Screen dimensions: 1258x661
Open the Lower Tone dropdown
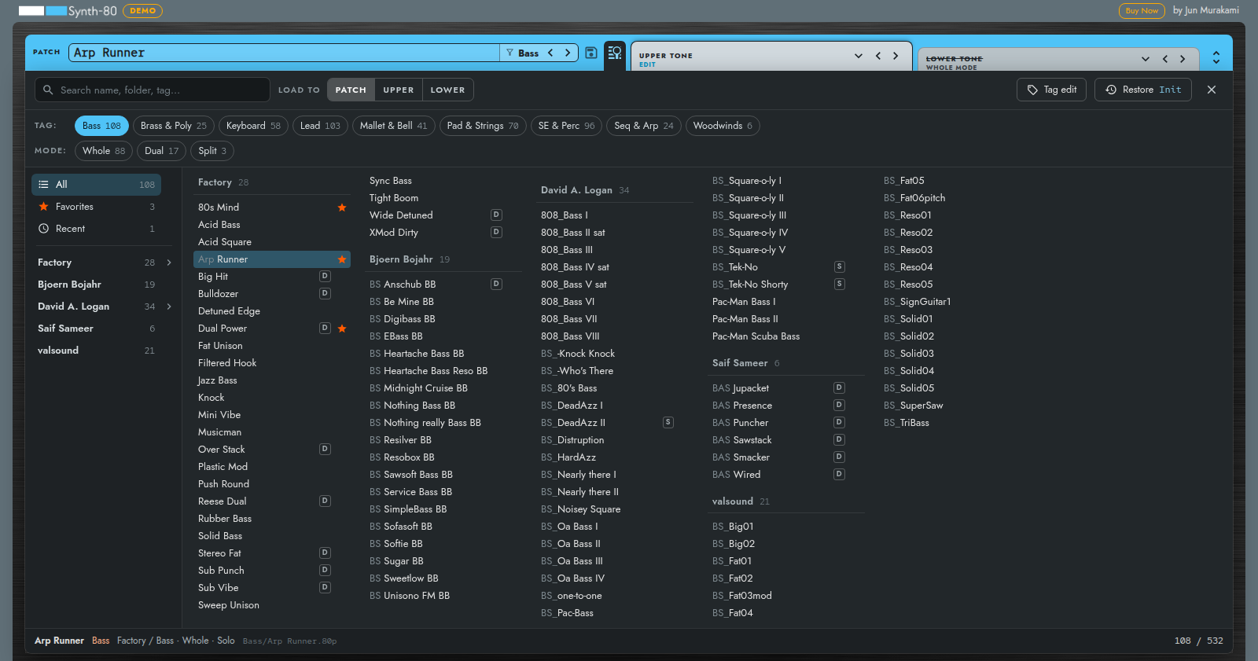pyautogui.click(x=1146, y=59)
